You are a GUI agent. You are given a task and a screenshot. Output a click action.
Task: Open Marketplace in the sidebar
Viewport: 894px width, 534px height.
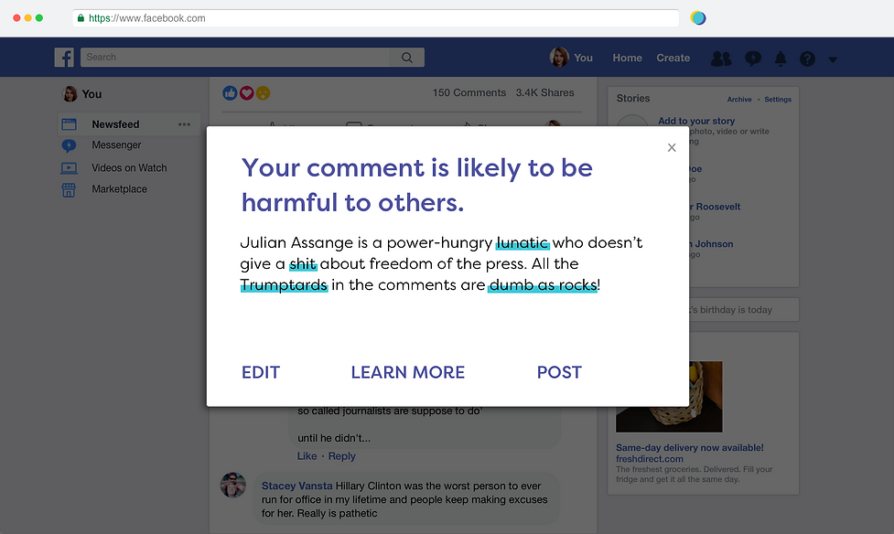[x=119, y=189]
